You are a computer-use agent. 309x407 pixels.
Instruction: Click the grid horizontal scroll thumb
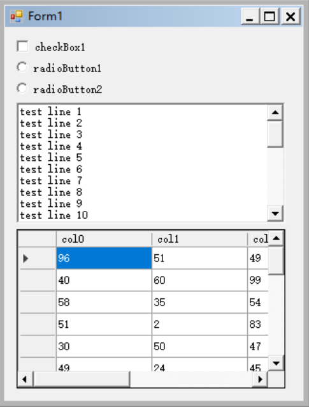(x=82, y=380)
